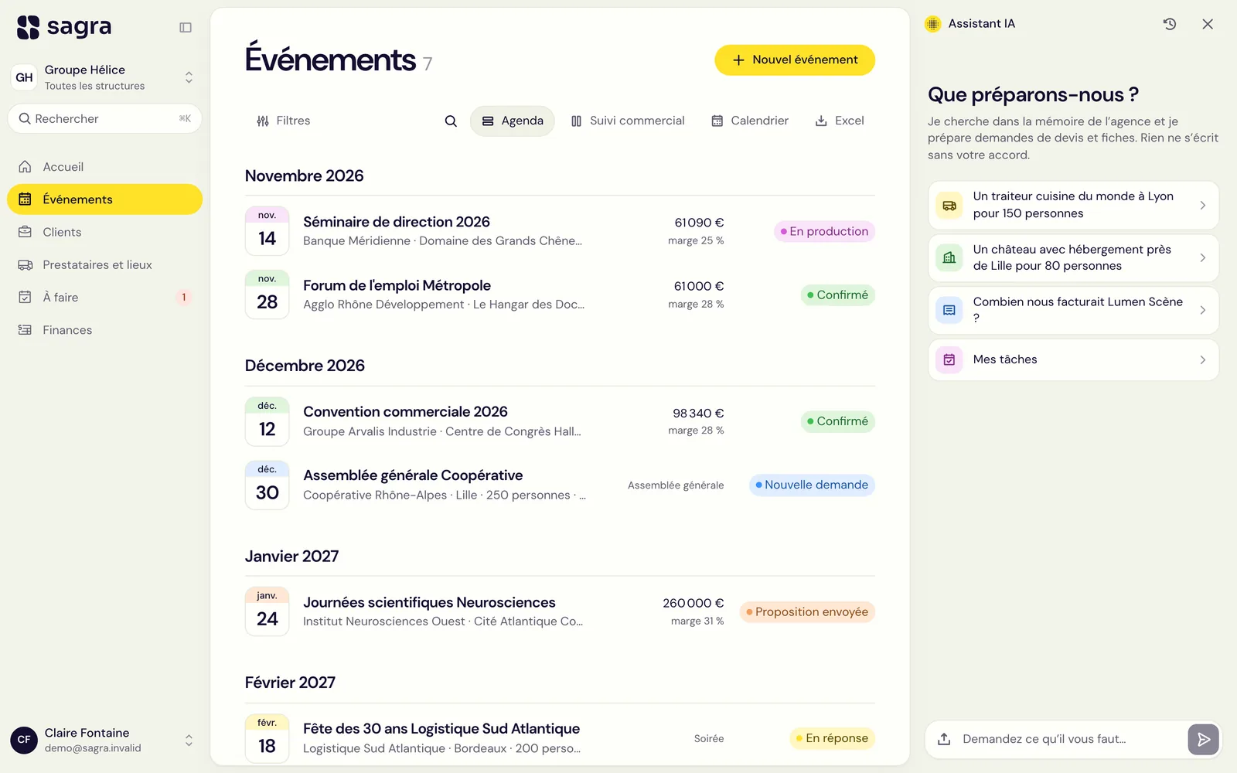This screenshot has height=773, width=1237.
Task: Open Séminaire de direction 2026 event
Action: pos(560,231)
